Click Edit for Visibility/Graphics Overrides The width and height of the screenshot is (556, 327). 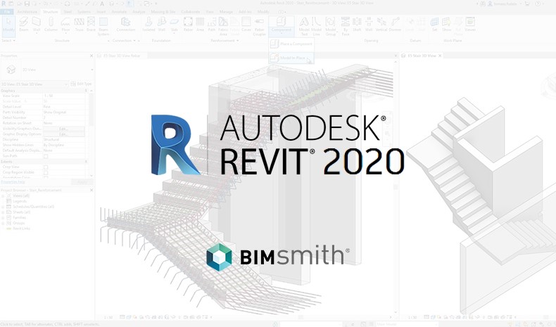point(63,129)
